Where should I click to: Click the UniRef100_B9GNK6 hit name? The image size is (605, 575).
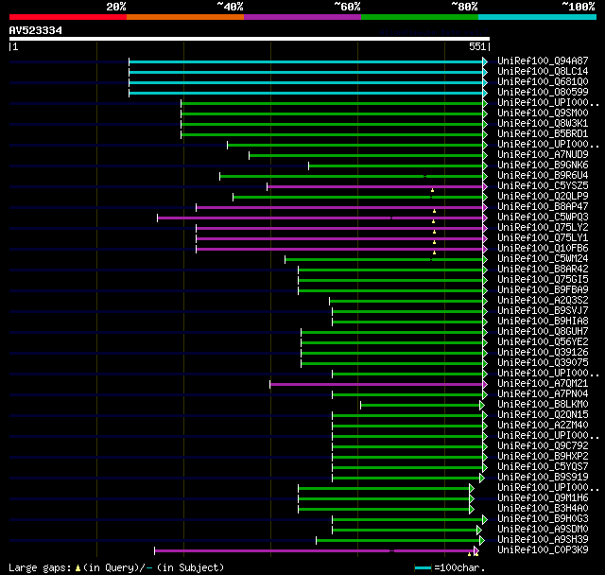(x=543, y=165)
